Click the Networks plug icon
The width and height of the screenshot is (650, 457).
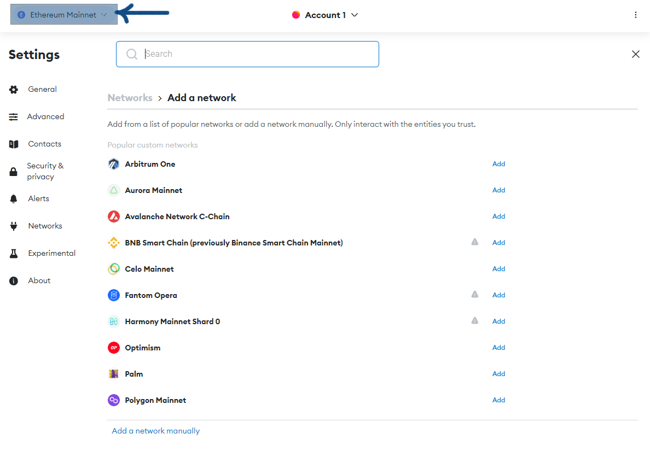14,226
